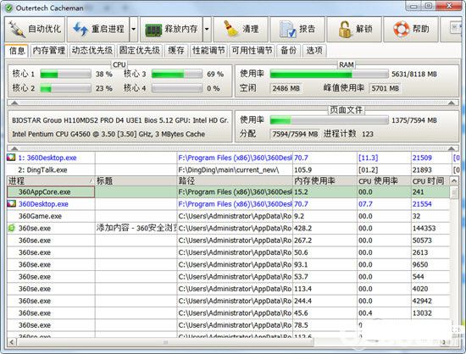Click the Intel Pentium CPU G4560 text
The height and width of the screenshot is (354, 466).
pos(108,134)
